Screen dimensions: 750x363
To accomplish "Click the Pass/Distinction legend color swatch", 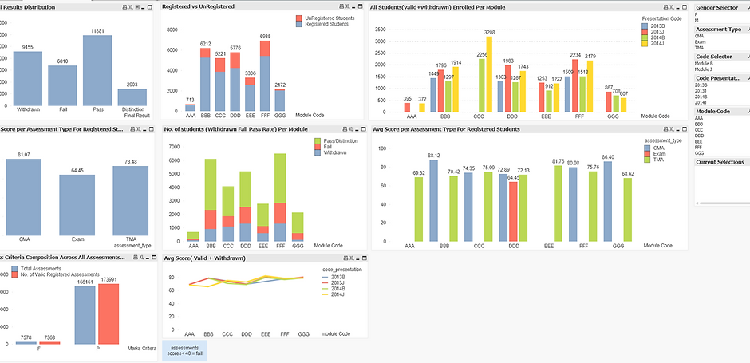I will [x=318, y=140].
